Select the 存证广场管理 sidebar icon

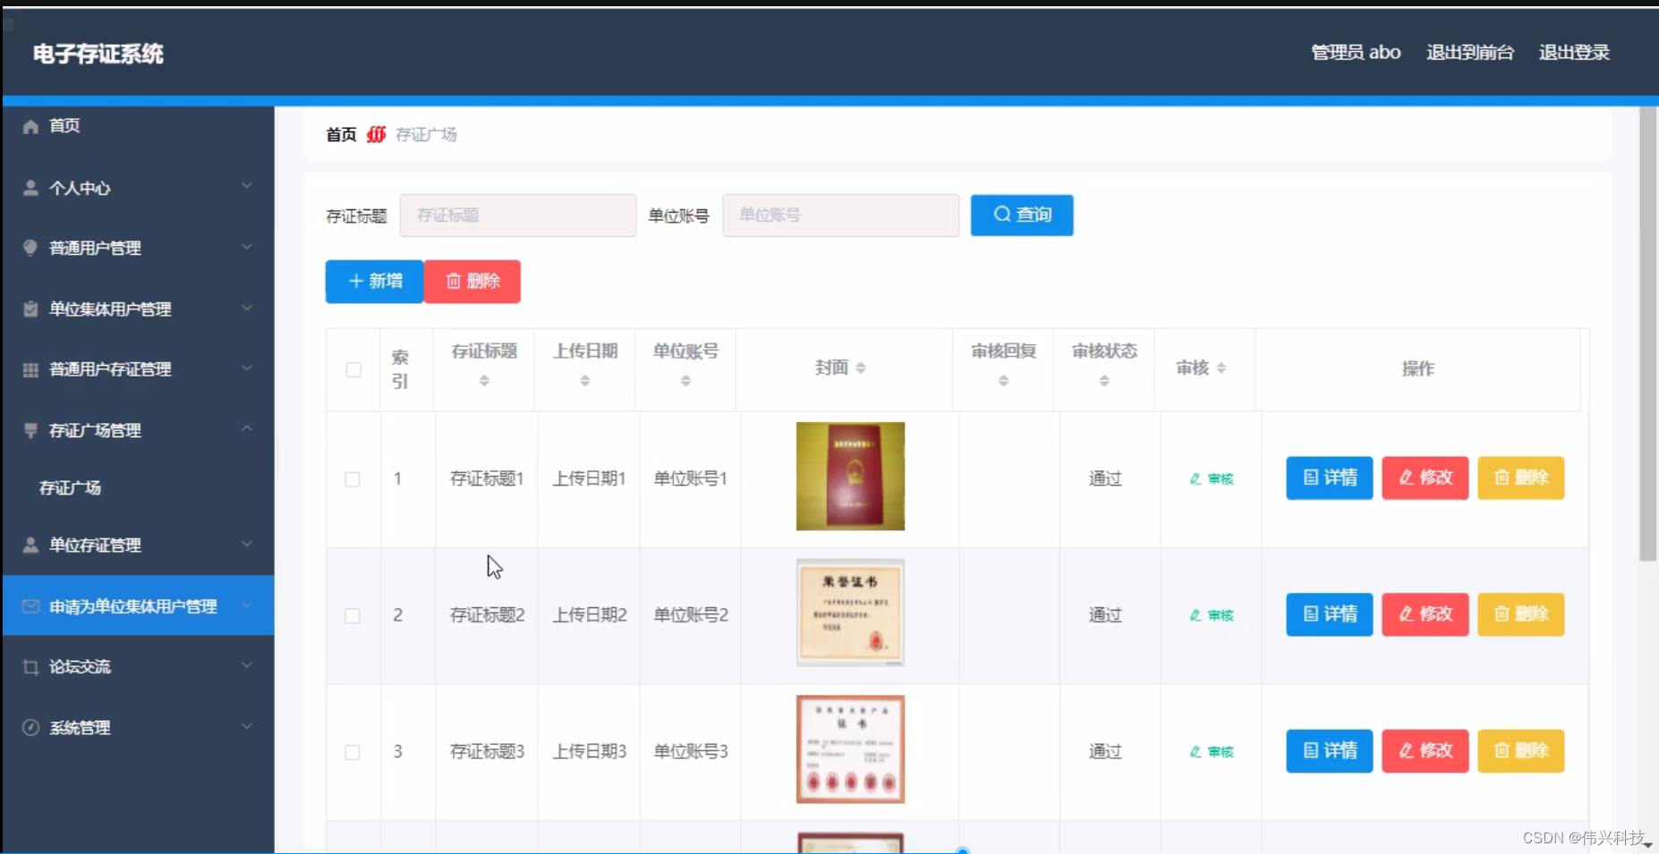click(x=30, y=430)
